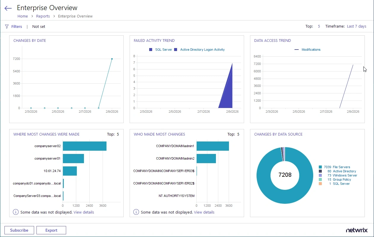Click the Export button
Screen dimensions: 374x237
pos(51,230)
